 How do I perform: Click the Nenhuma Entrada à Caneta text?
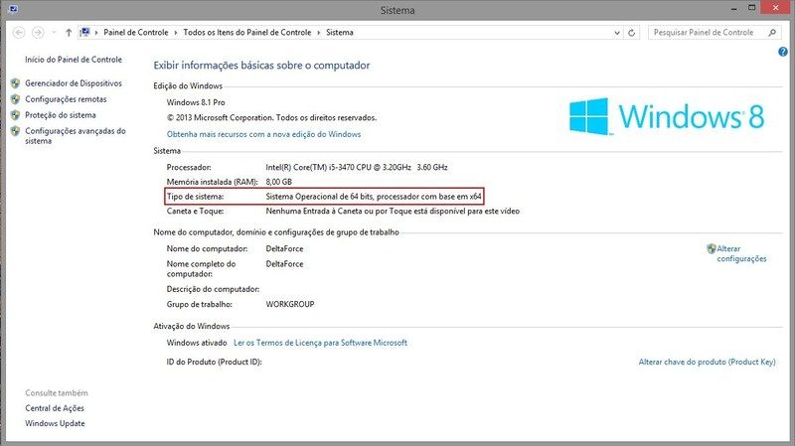click(393, 211)
